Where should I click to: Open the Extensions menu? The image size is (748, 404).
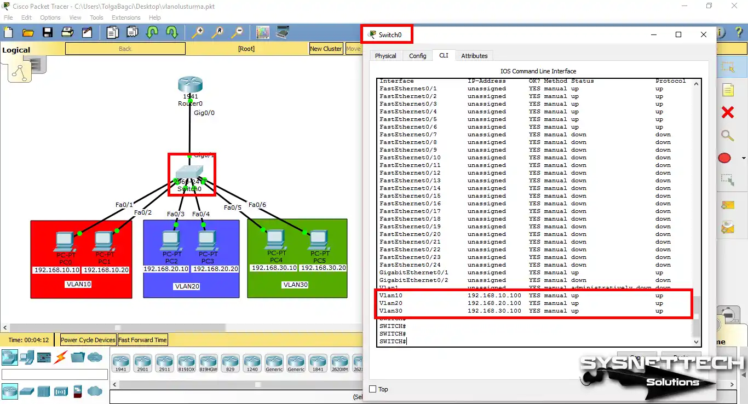[x=126, y=18]
